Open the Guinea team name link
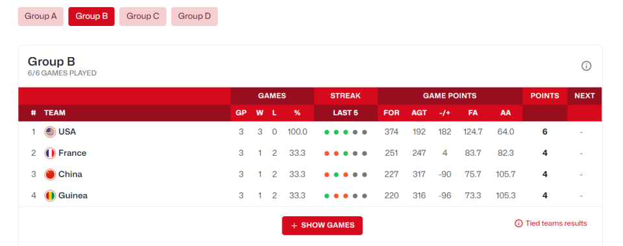Viewport: 623px width, 246px height. coord(73,195)
